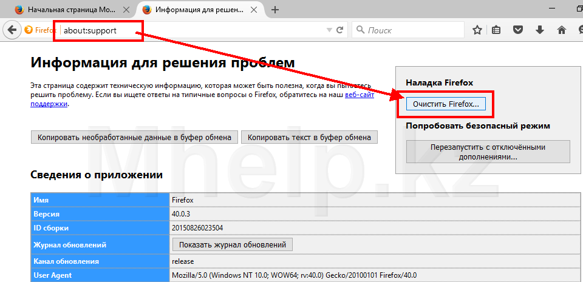Click the Попробовать безопасный режим heading

tap(478, 126)
